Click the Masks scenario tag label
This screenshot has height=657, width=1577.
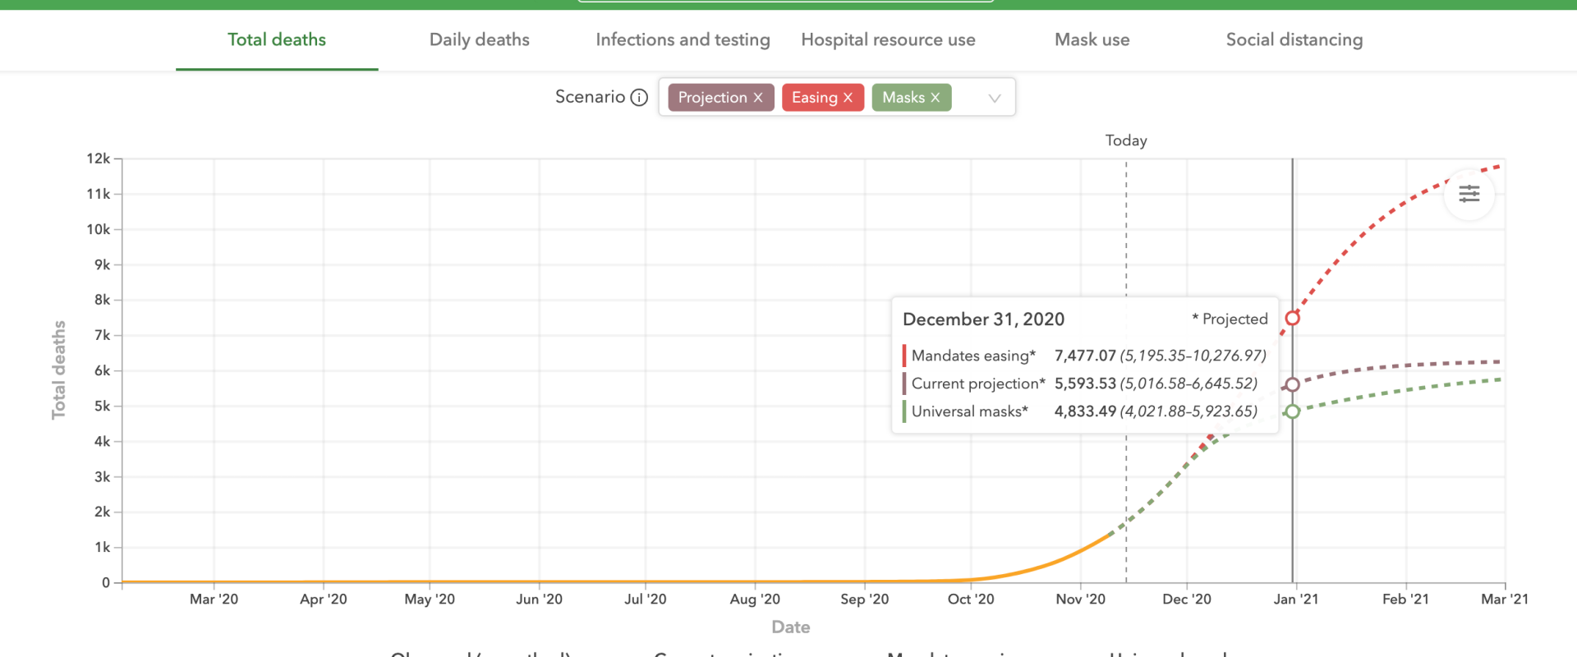[x=903, y=98]
